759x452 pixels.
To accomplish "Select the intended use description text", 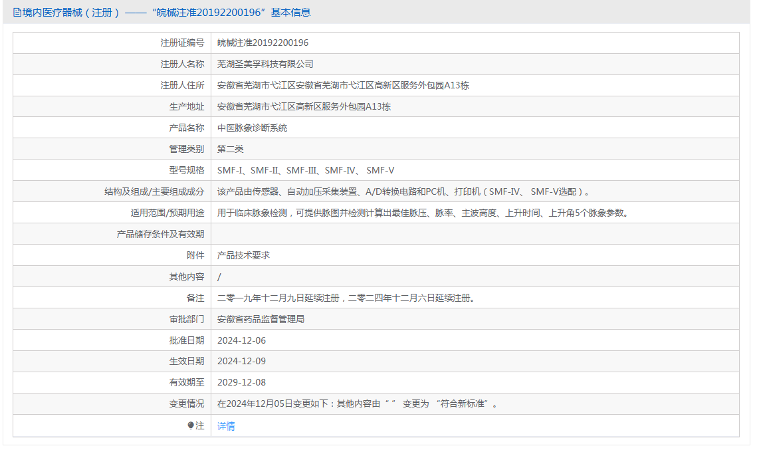I will (x=423, y=213).
